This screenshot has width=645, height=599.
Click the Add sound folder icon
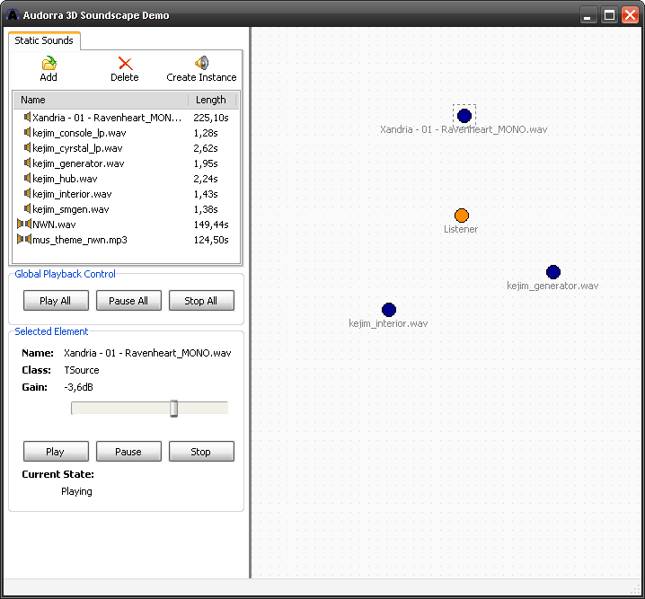(49, 63)
